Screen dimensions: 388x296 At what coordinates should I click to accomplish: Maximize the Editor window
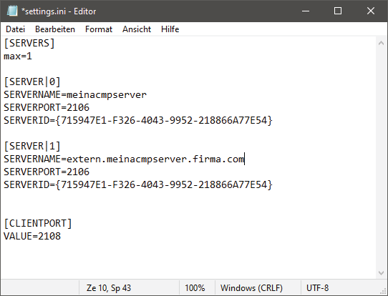338,11
